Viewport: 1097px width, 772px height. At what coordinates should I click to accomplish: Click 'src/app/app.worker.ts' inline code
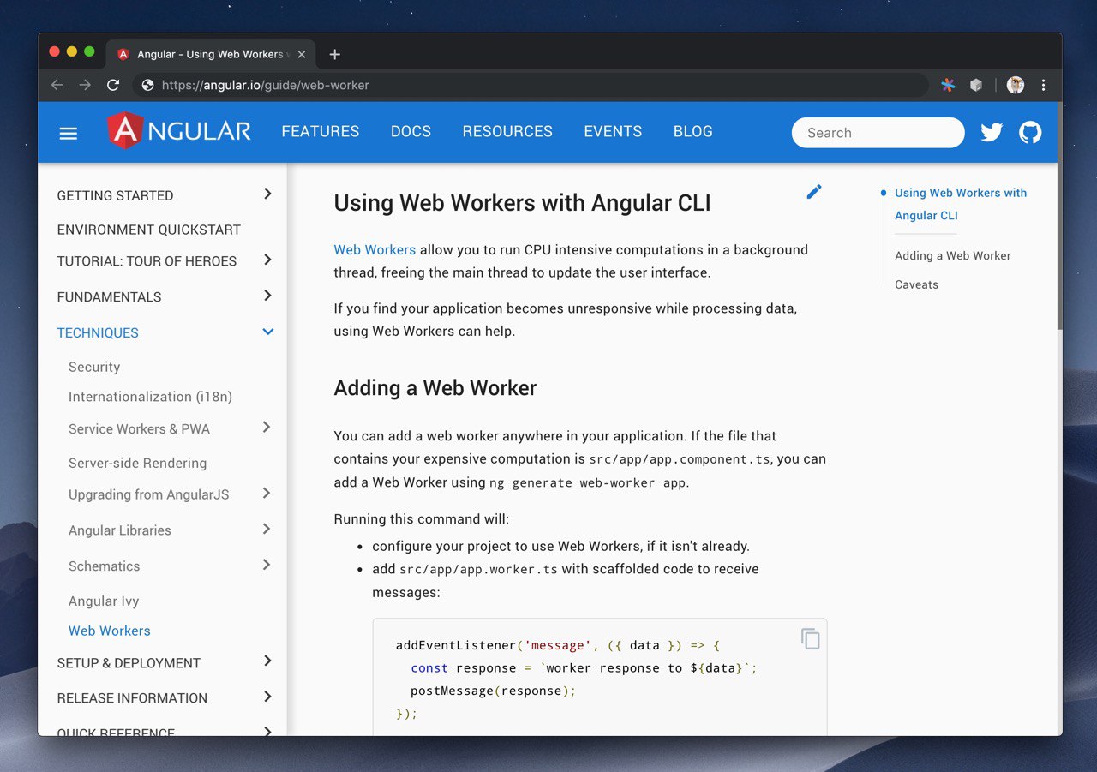pos(478,569)
